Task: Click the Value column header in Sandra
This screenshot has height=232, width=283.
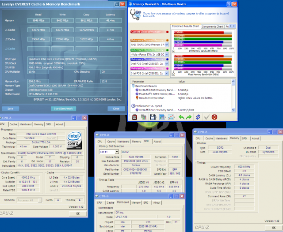Action: point(204,82)
